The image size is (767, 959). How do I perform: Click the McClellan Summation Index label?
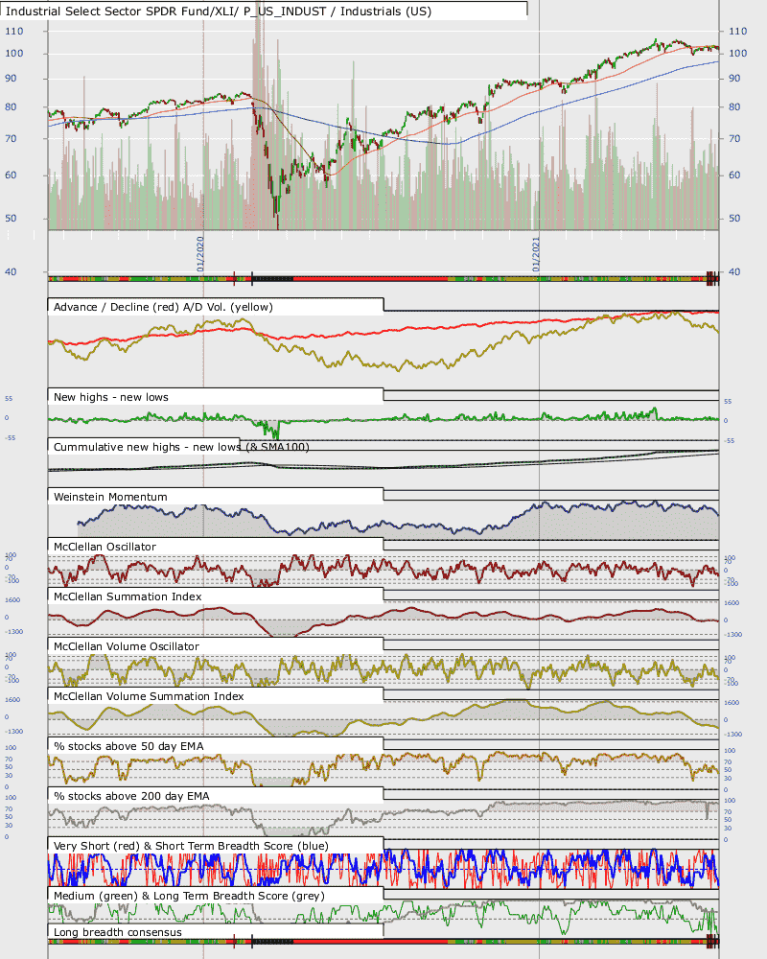point(128,596)
